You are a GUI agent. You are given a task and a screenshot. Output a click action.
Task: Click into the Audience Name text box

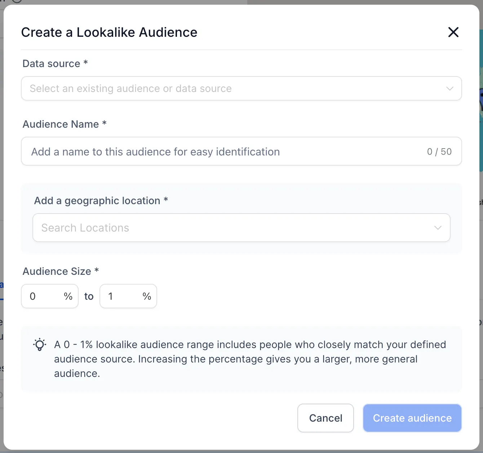click(241, 151)
